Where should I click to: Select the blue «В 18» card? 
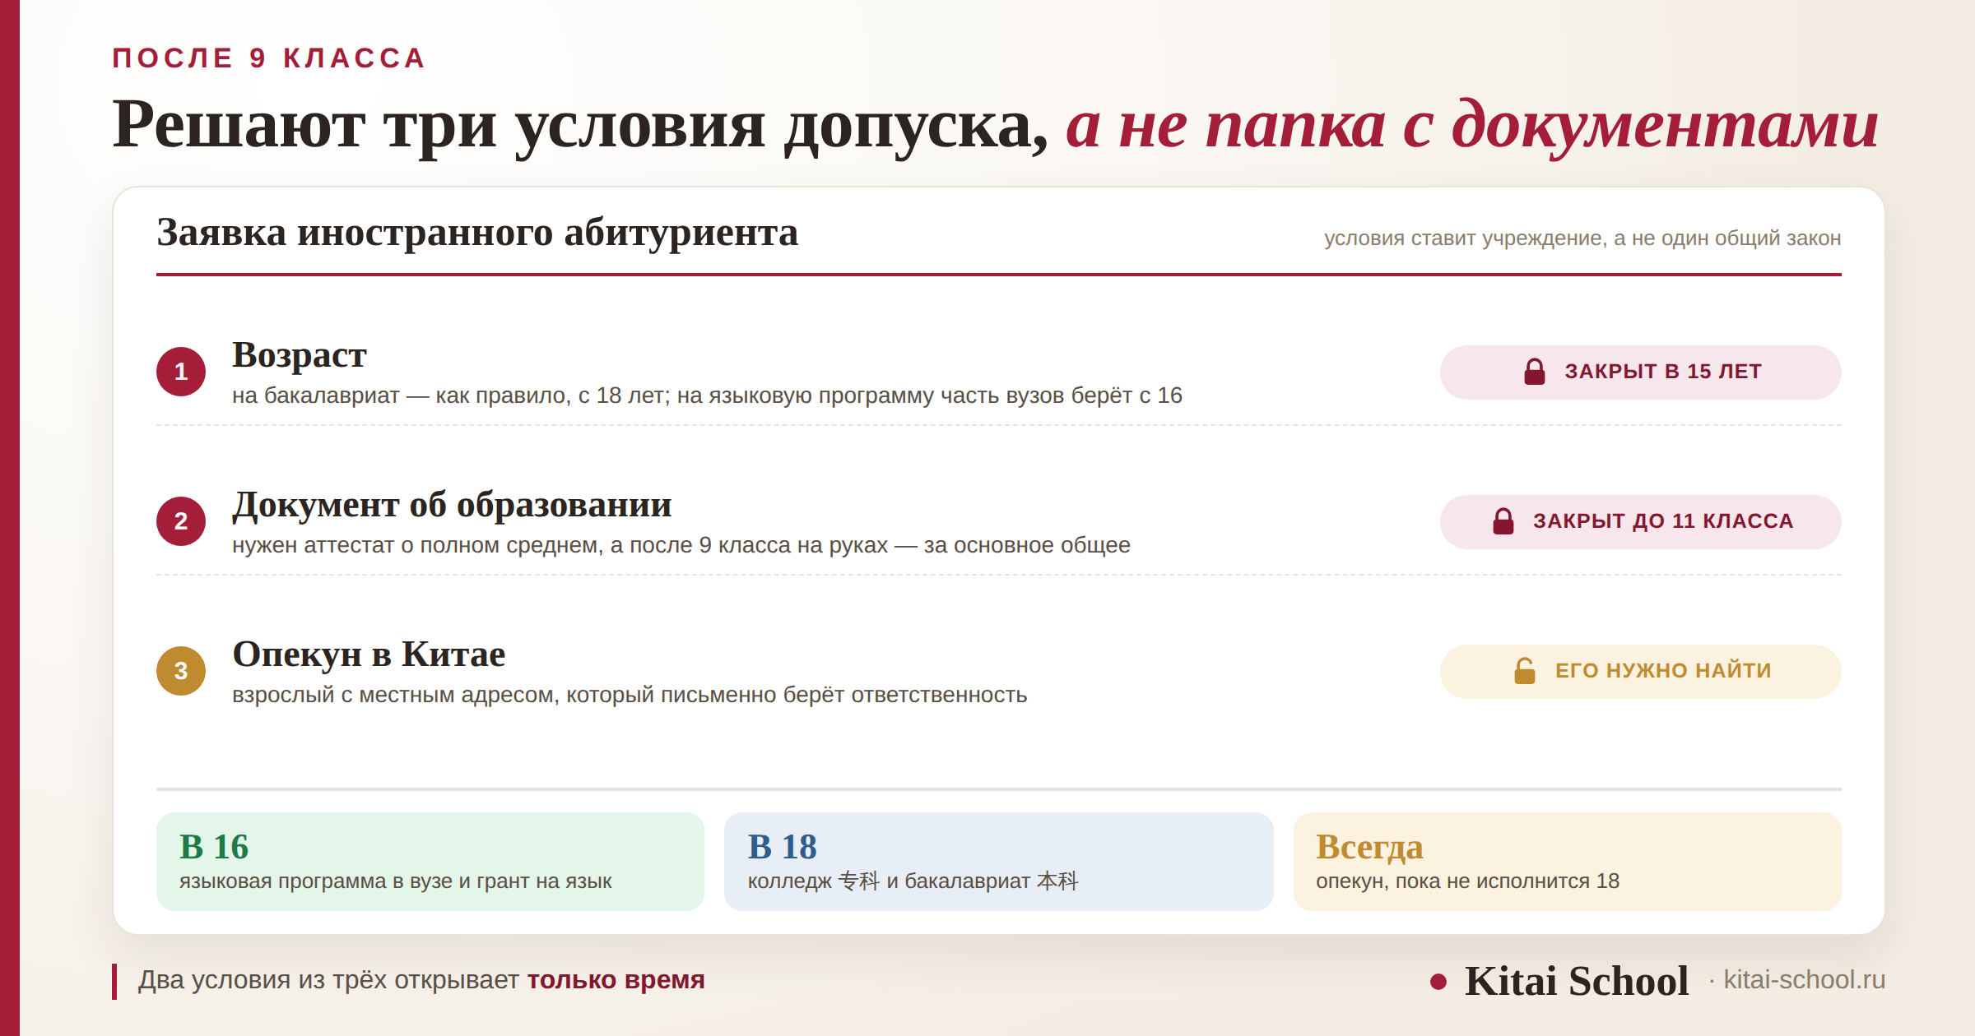pos(998,861)
